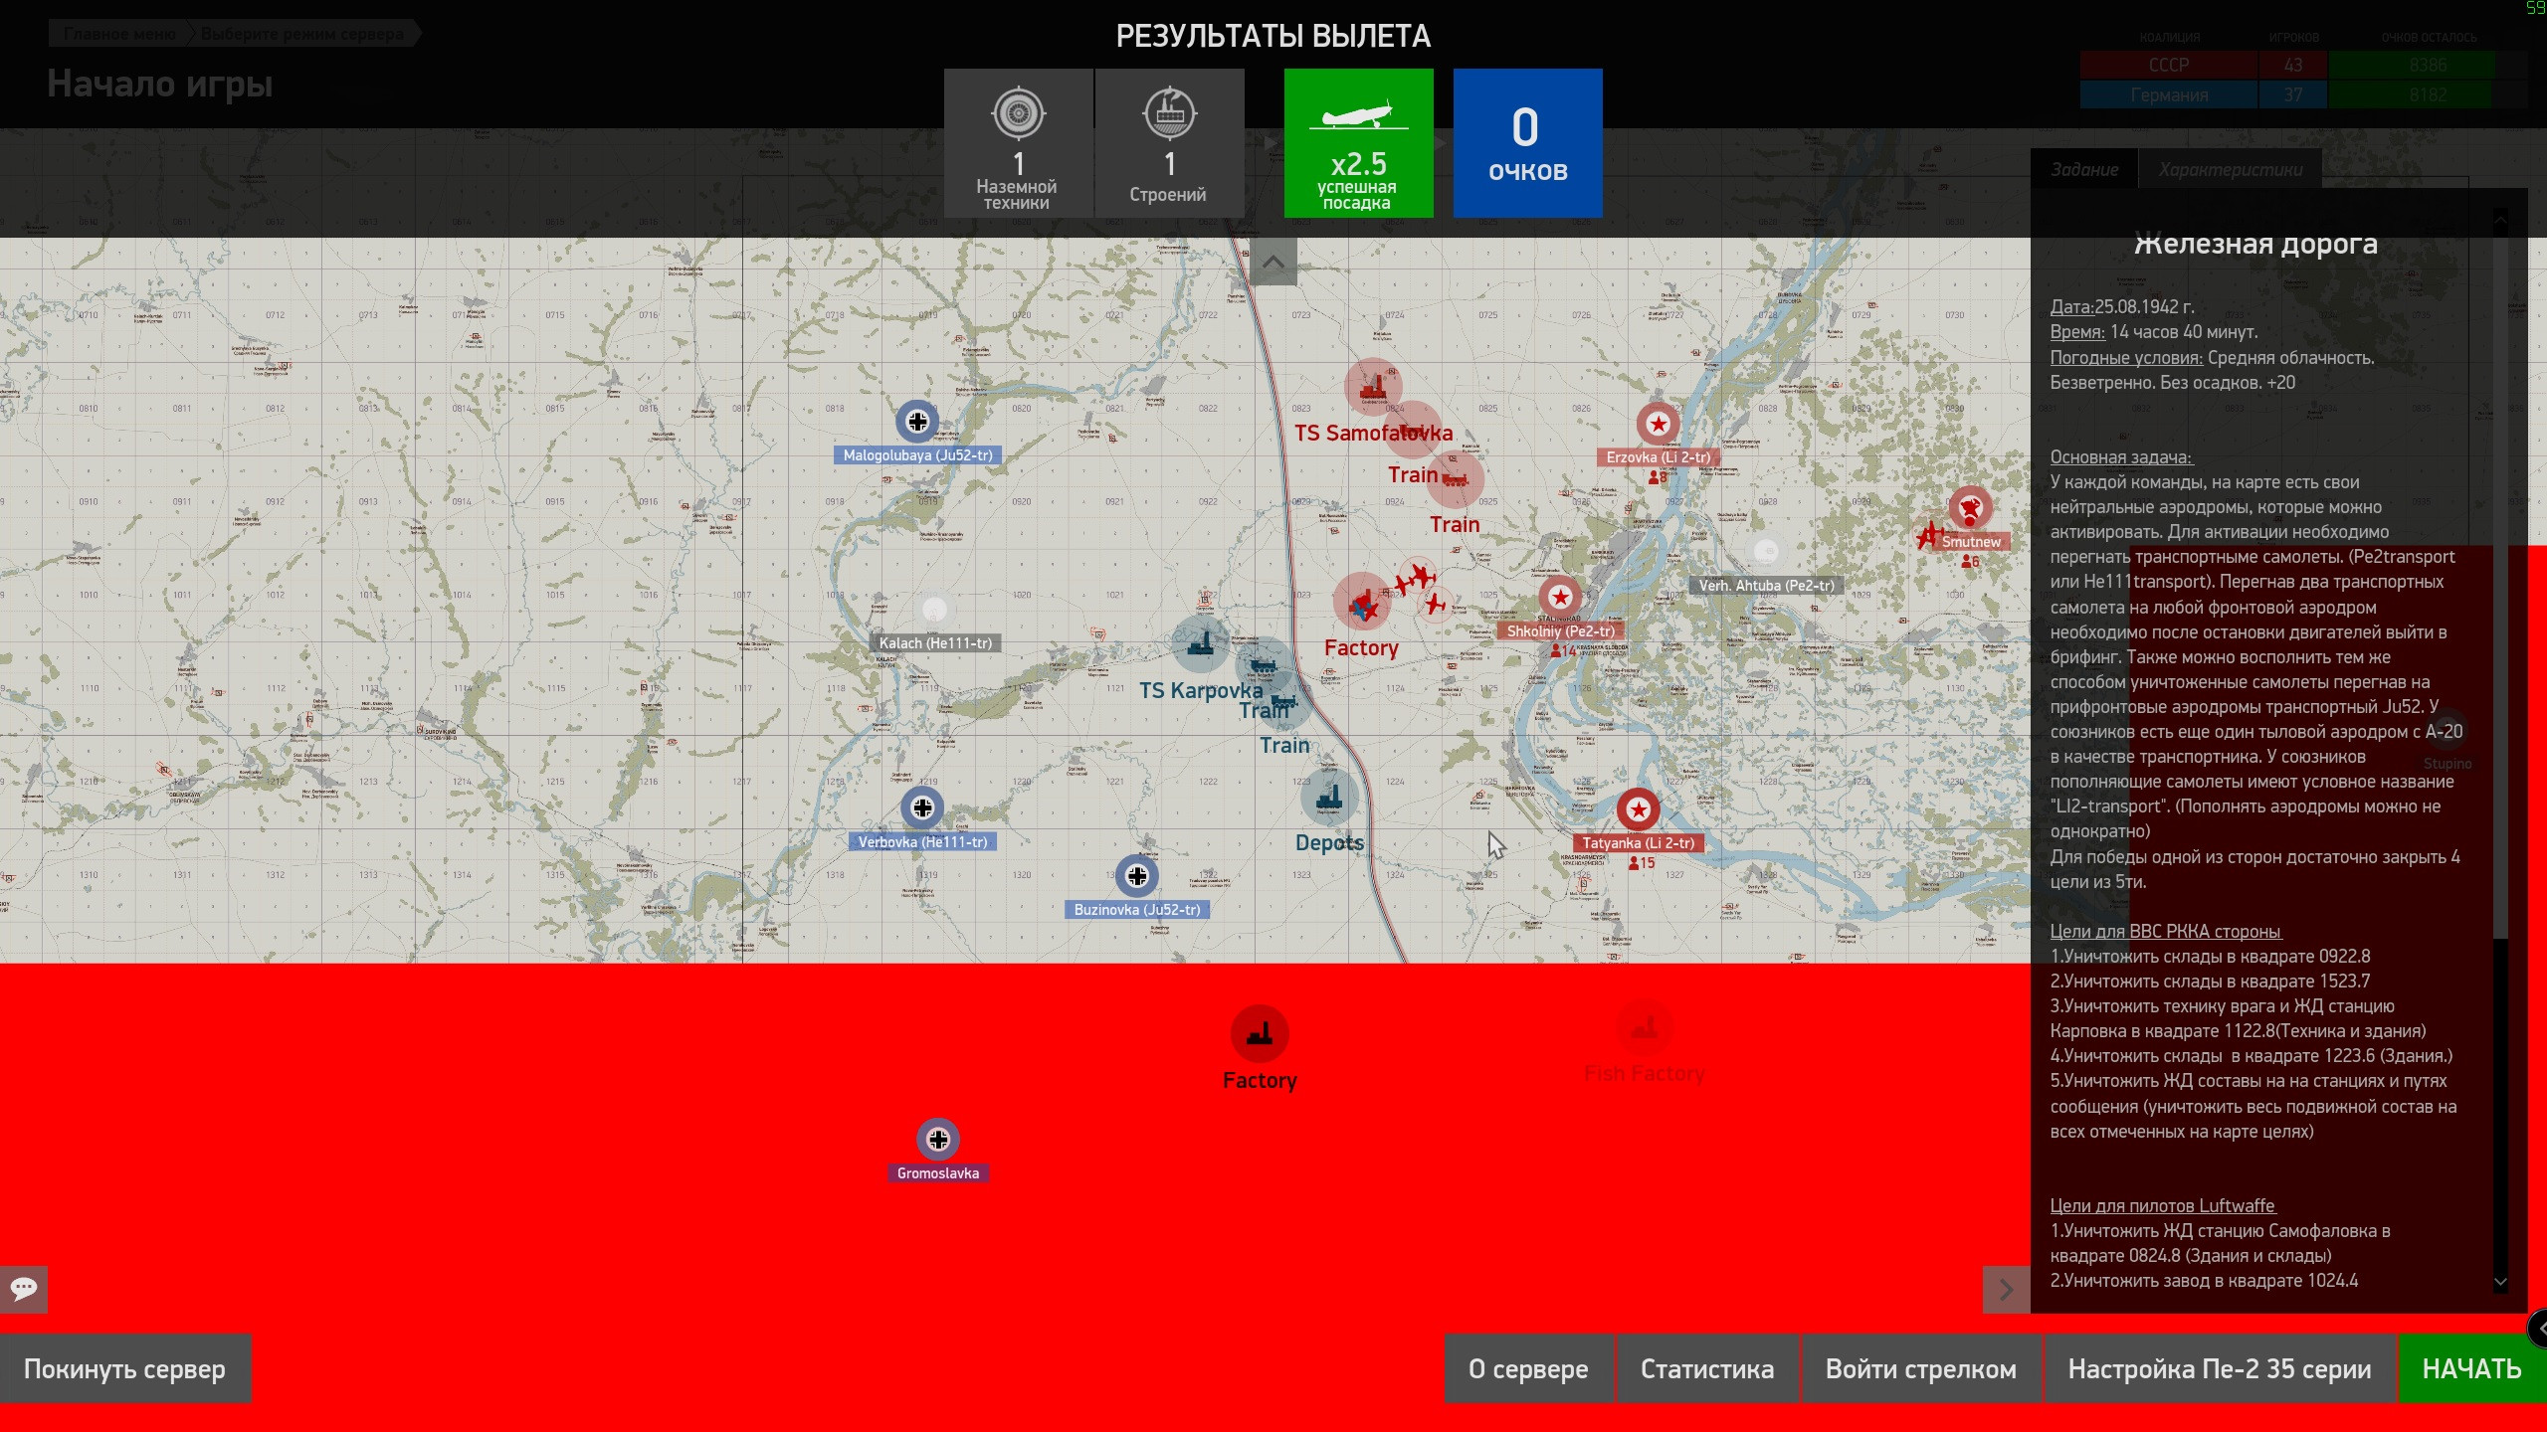Switch to the Задание tab
The image size is (2547, 1432).
coord(2083,170)
